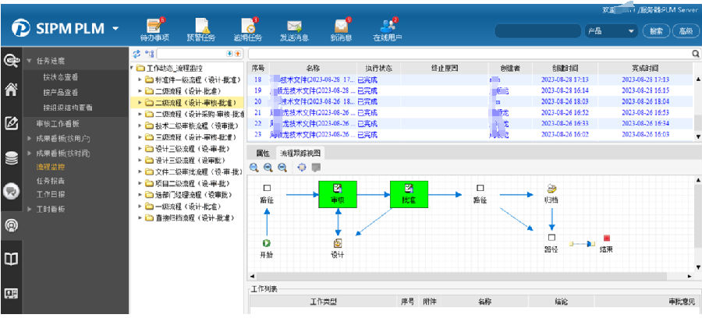This screenshot has width=702, height=318.
Task: Sort by the 执行状态 column header
Action: (x=378, y=69)
